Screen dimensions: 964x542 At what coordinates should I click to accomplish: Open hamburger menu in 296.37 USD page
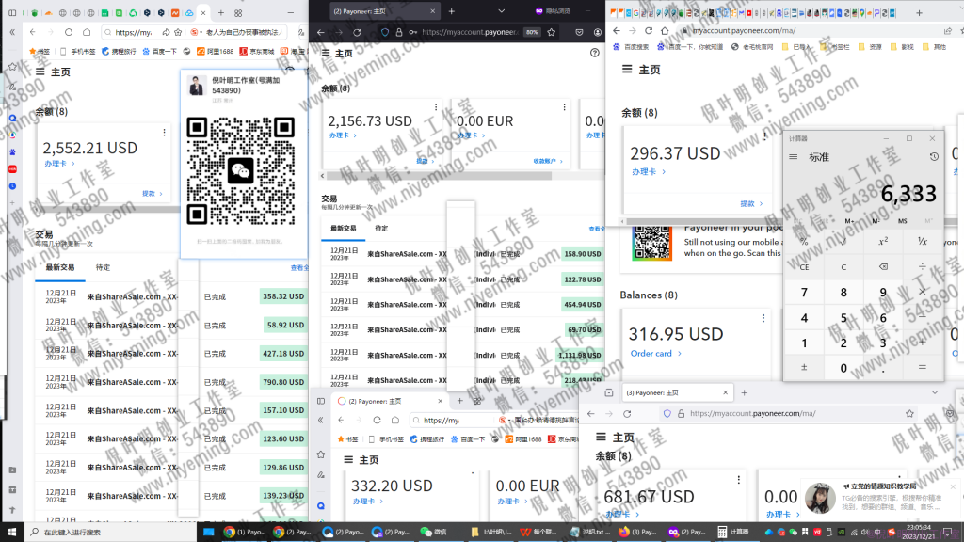626,70
